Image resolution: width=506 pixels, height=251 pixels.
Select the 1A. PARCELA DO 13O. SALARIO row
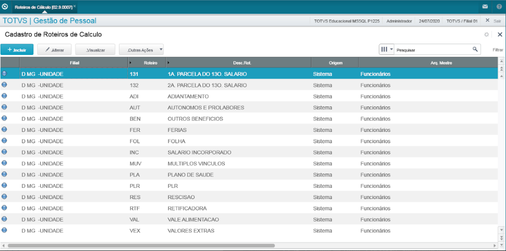tap(249, 74)
